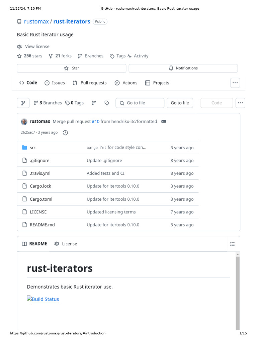Open the Pull requests tab
The image size is (257, 342).
(x=89, y=83)
